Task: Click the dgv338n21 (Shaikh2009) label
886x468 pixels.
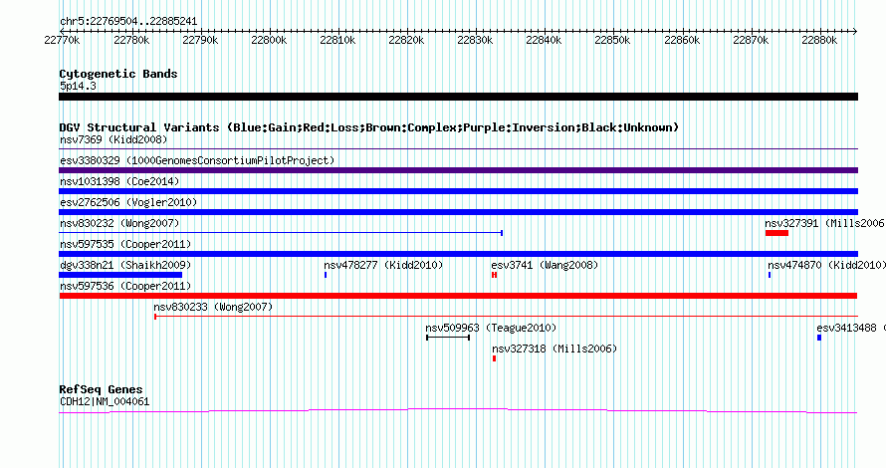Action: point(125,265)
